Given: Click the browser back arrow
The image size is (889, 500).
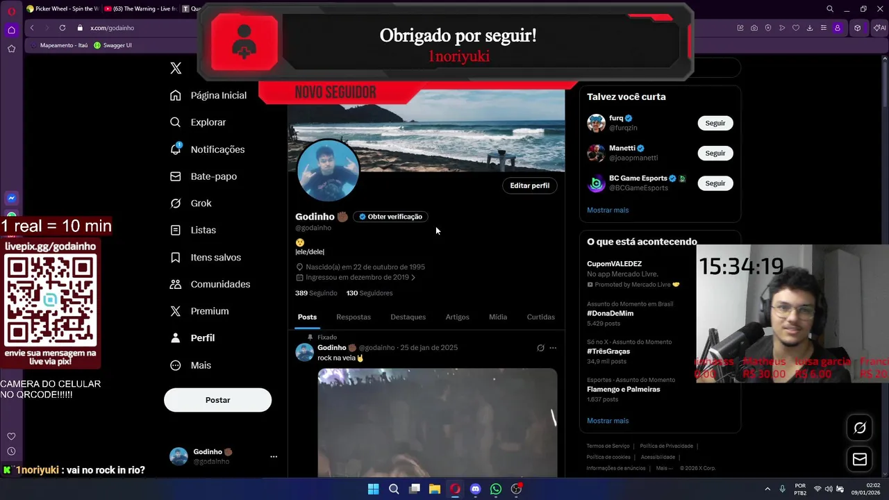Looking at the screenshot, I should (32, 28).
